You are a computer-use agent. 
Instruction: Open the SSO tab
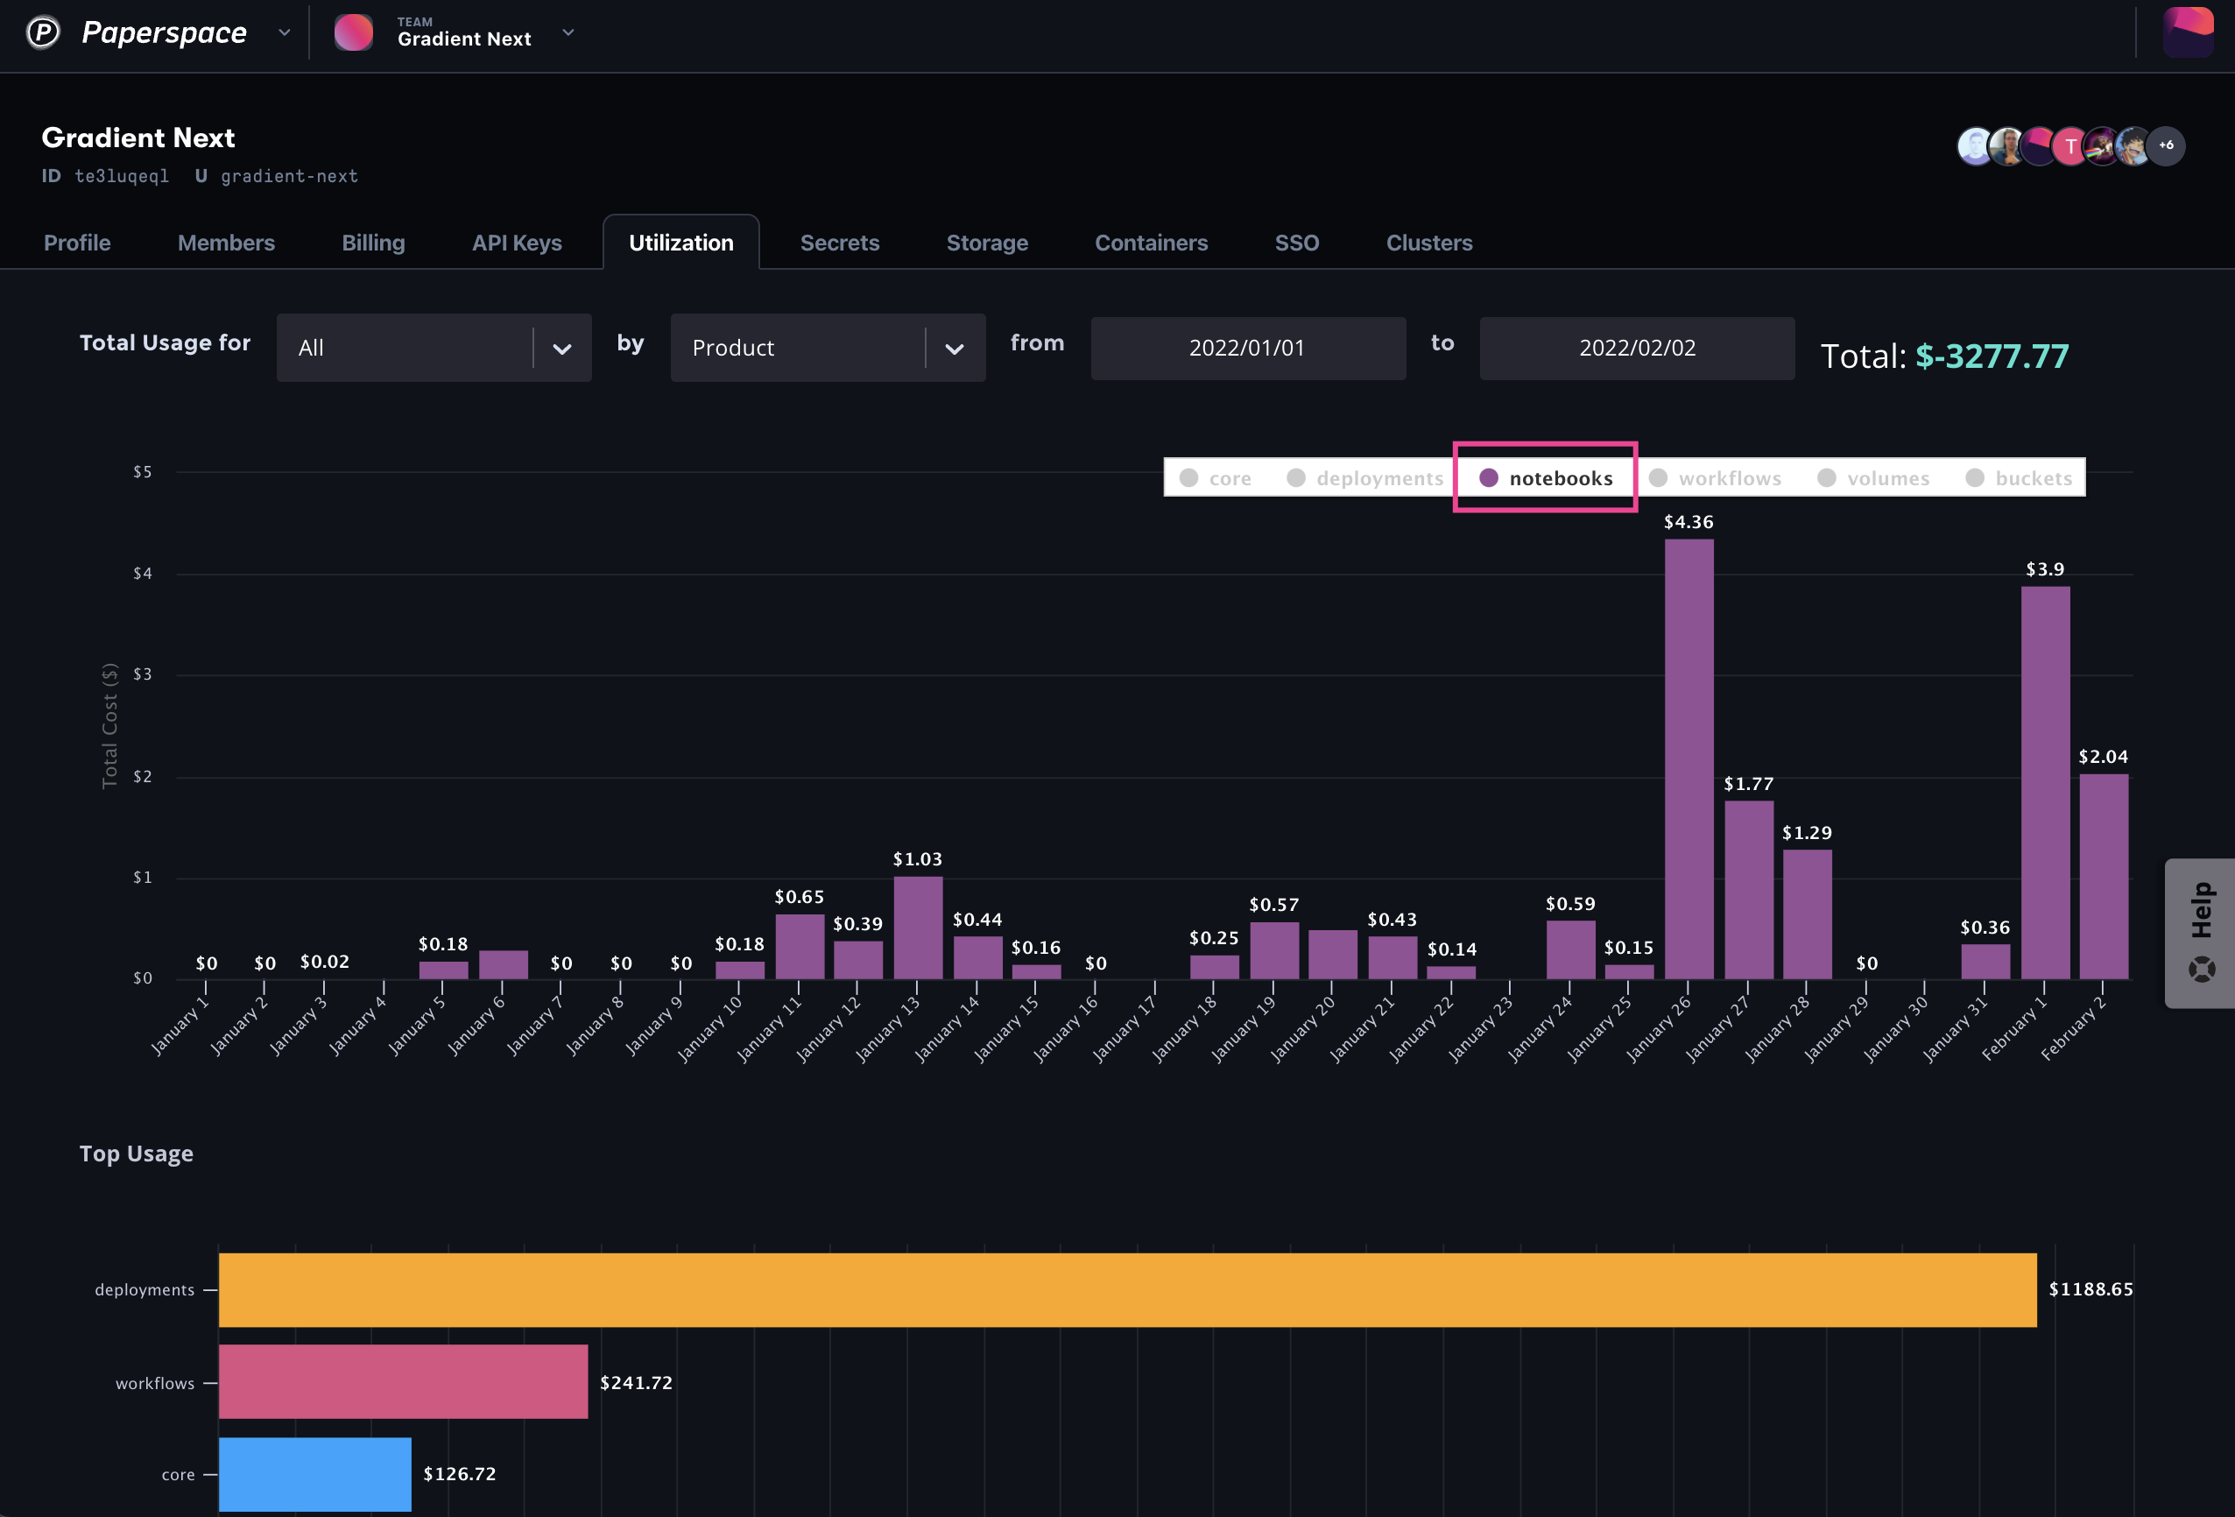click(x=1296, y=243)
